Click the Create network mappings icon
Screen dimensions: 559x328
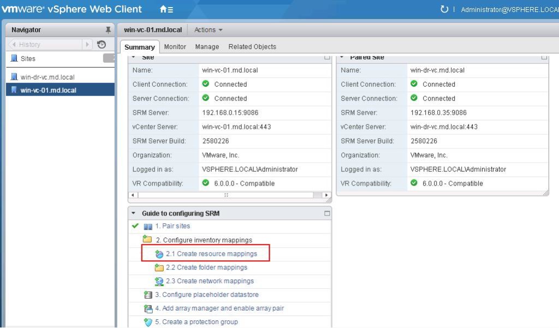point(159,281)
